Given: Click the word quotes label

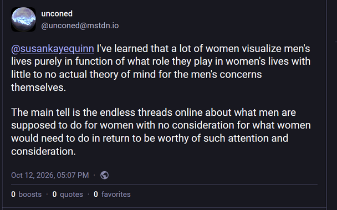Looking at the screenshot, I should [72, 194].
